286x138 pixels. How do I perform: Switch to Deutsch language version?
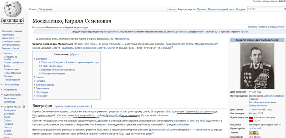coord(8,127)
